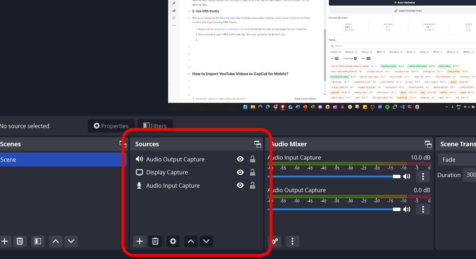Open Advanced Audio Properties gears icon
The height and width of the screenshot is (259, 476).
click(x=275, y=241)
